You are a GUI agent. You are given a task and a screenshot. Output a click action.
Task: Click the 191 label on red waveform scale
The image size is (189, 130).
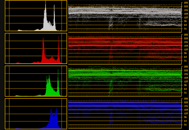pyautogui.click(x=186, y=42)
